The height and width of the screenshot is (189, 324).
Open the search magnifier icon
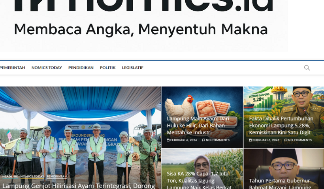[x=307, y=68]
